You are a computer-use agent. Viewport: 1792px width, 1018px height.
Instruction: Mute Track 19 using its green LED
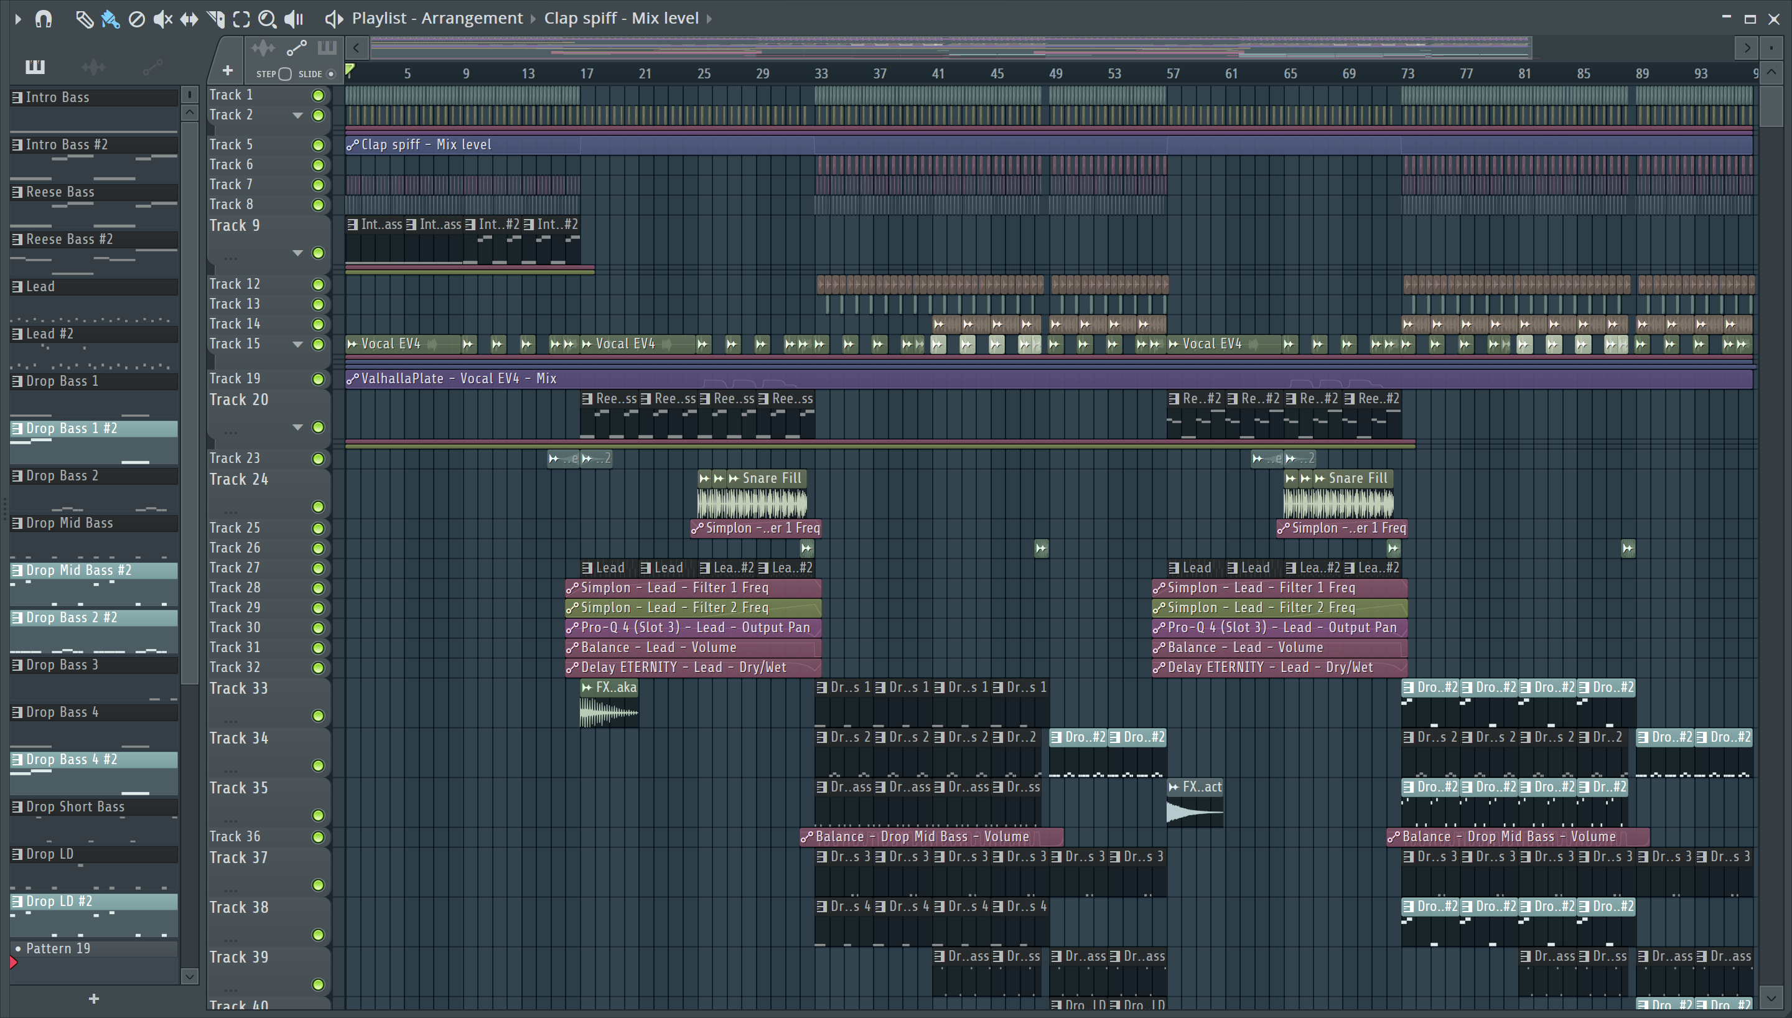pyautogui.click(x=318, y=380)
